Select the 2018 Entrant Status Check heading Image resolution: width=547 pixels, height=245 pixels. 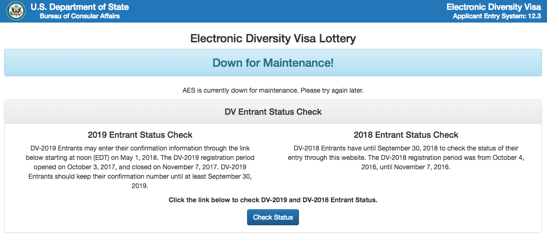click(x=406, y=135)
